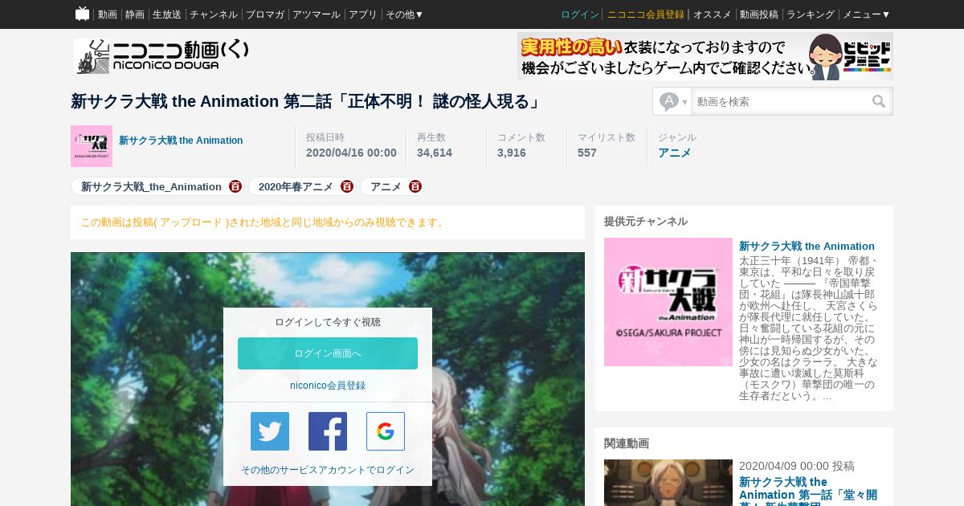Log in with Google icon
This screenshot has height=506, width=964.
tap(386, 431)
